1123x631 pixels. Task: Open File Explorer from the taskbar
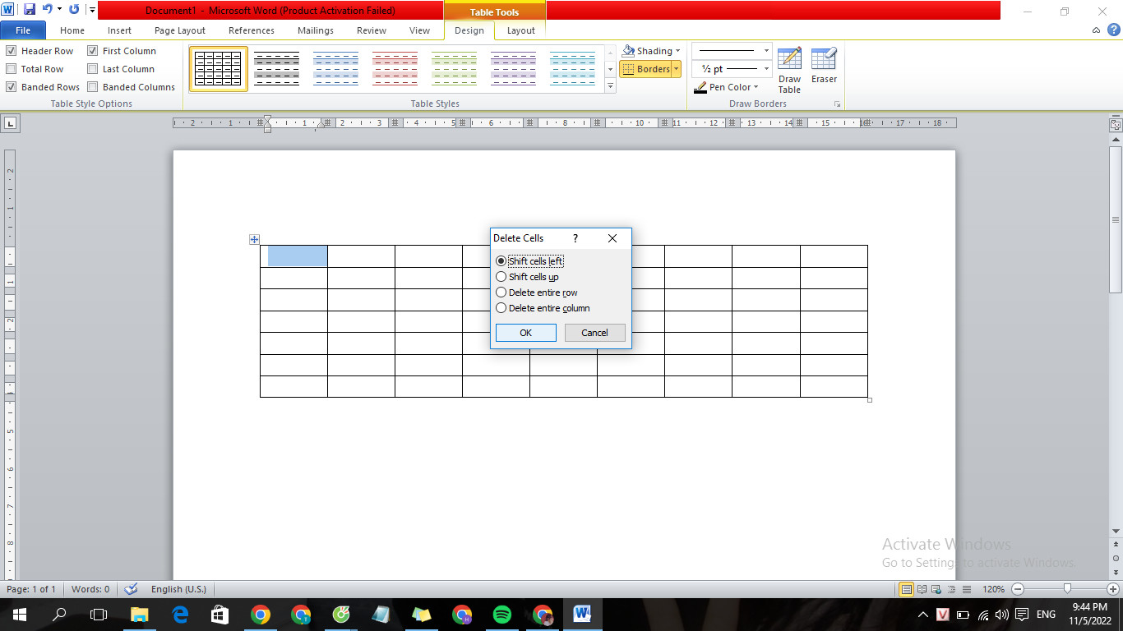coord(140,615)
